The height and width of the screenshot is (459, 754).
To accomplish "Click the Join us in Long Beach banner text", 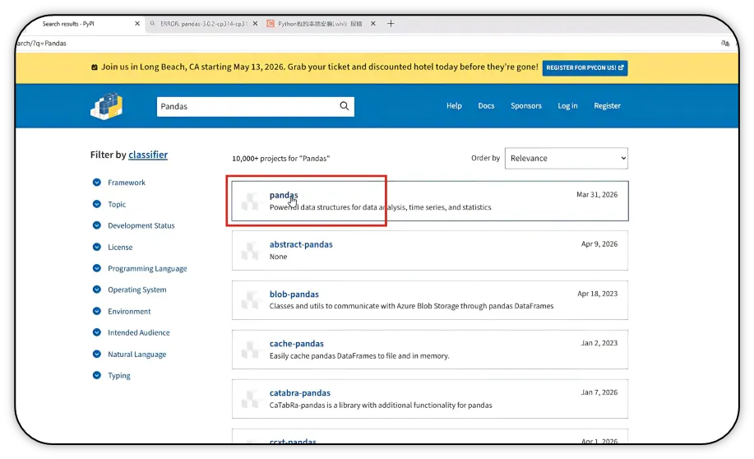I will point(319,67).
